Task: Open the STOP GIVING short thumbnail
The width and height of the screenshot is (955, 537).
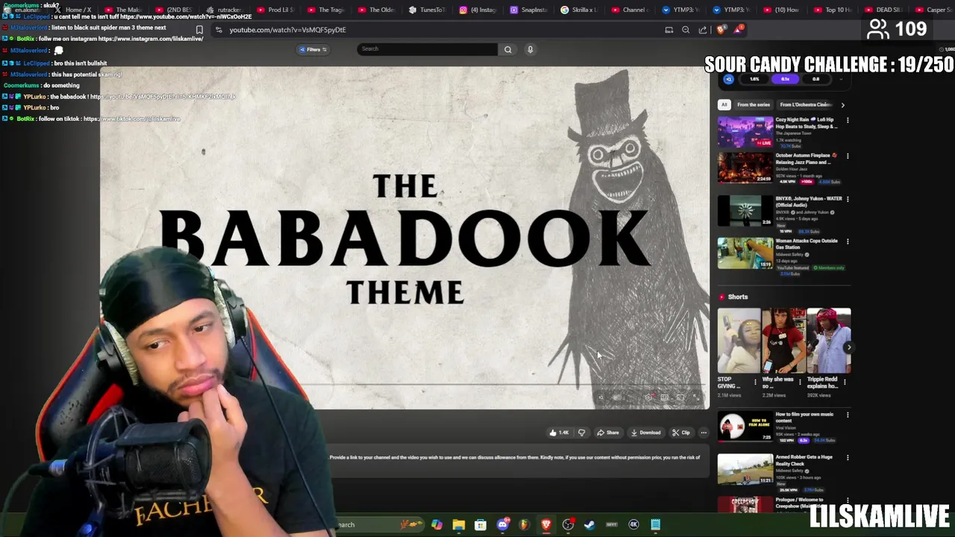Action: coord(739,340)
